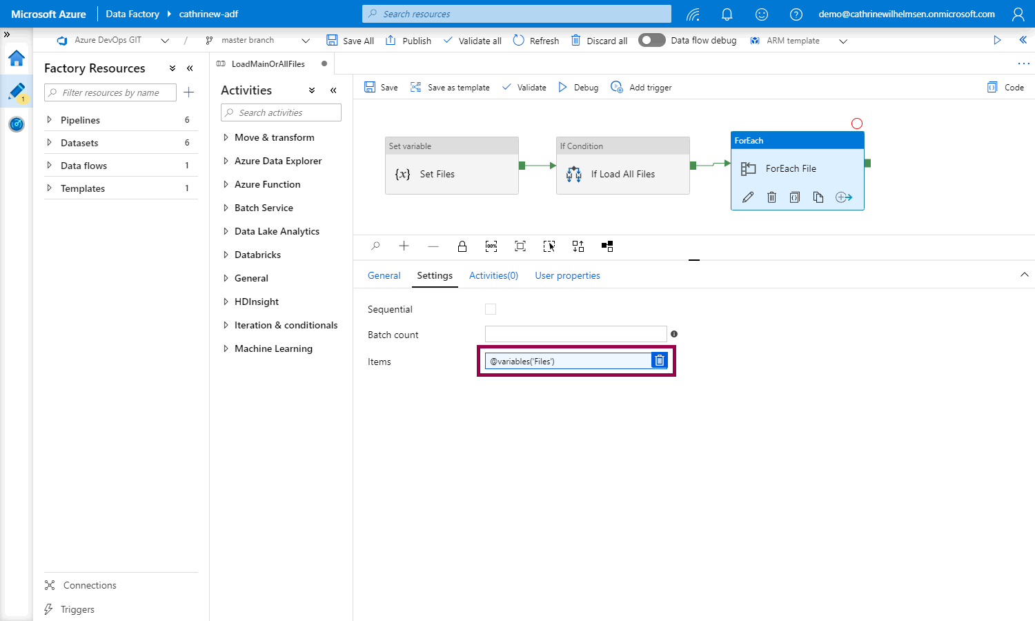
Task: Click the auto align layout icon
Action: [578, 246]
